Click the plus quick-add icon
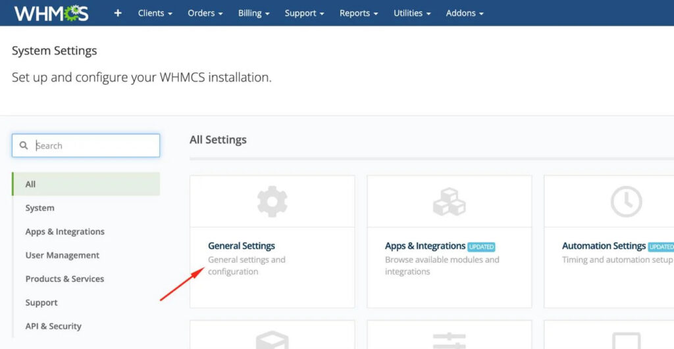Image resolution: width=674 pixels, height=349 pixels. coord(118,13)
